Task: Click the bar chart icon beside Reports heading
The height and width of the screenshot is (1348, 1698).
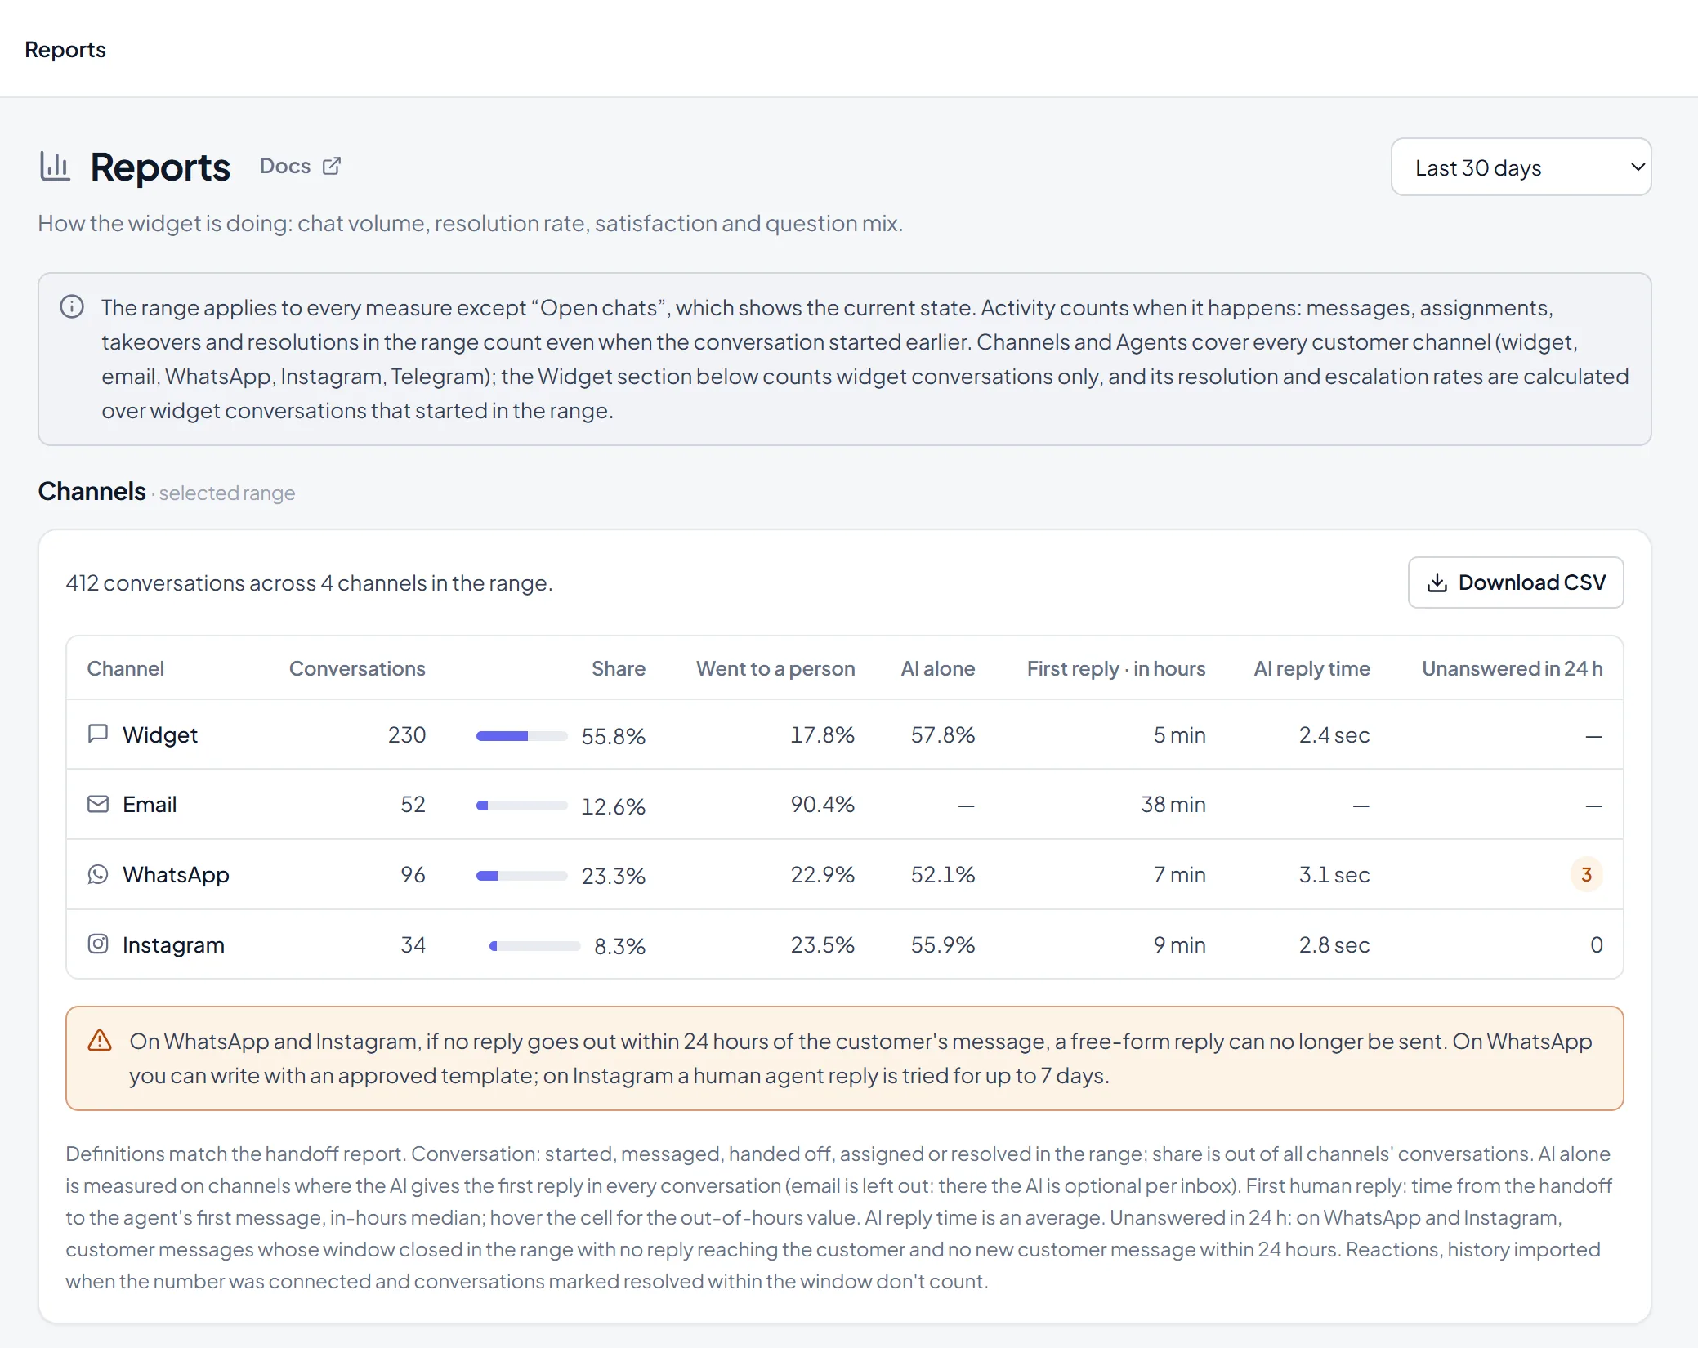Action: tap(55, 167)
